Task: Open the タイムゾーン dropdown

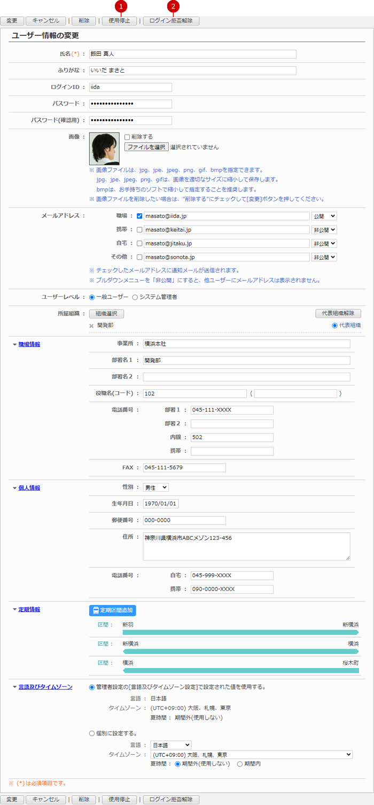Action: coord(252,754)
